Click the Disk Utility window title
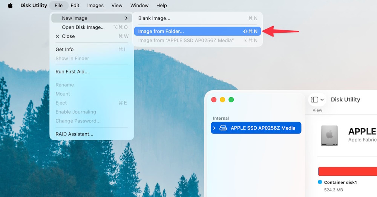The height and width of the screenshot is (197, 377). pyautogui.click(x=345, y=99)
